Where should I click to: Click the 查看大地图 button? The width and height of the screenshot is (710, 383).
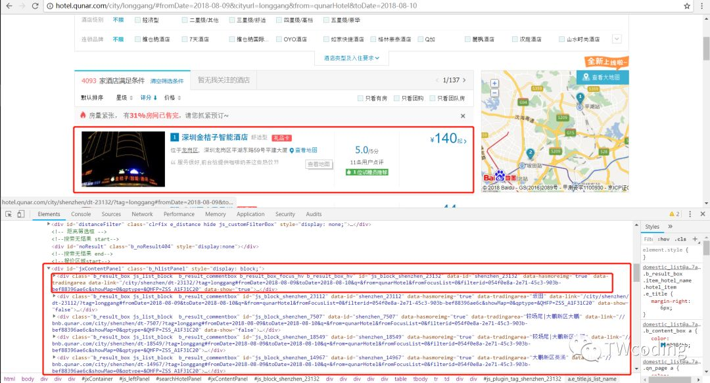click(x=602, y=78)
